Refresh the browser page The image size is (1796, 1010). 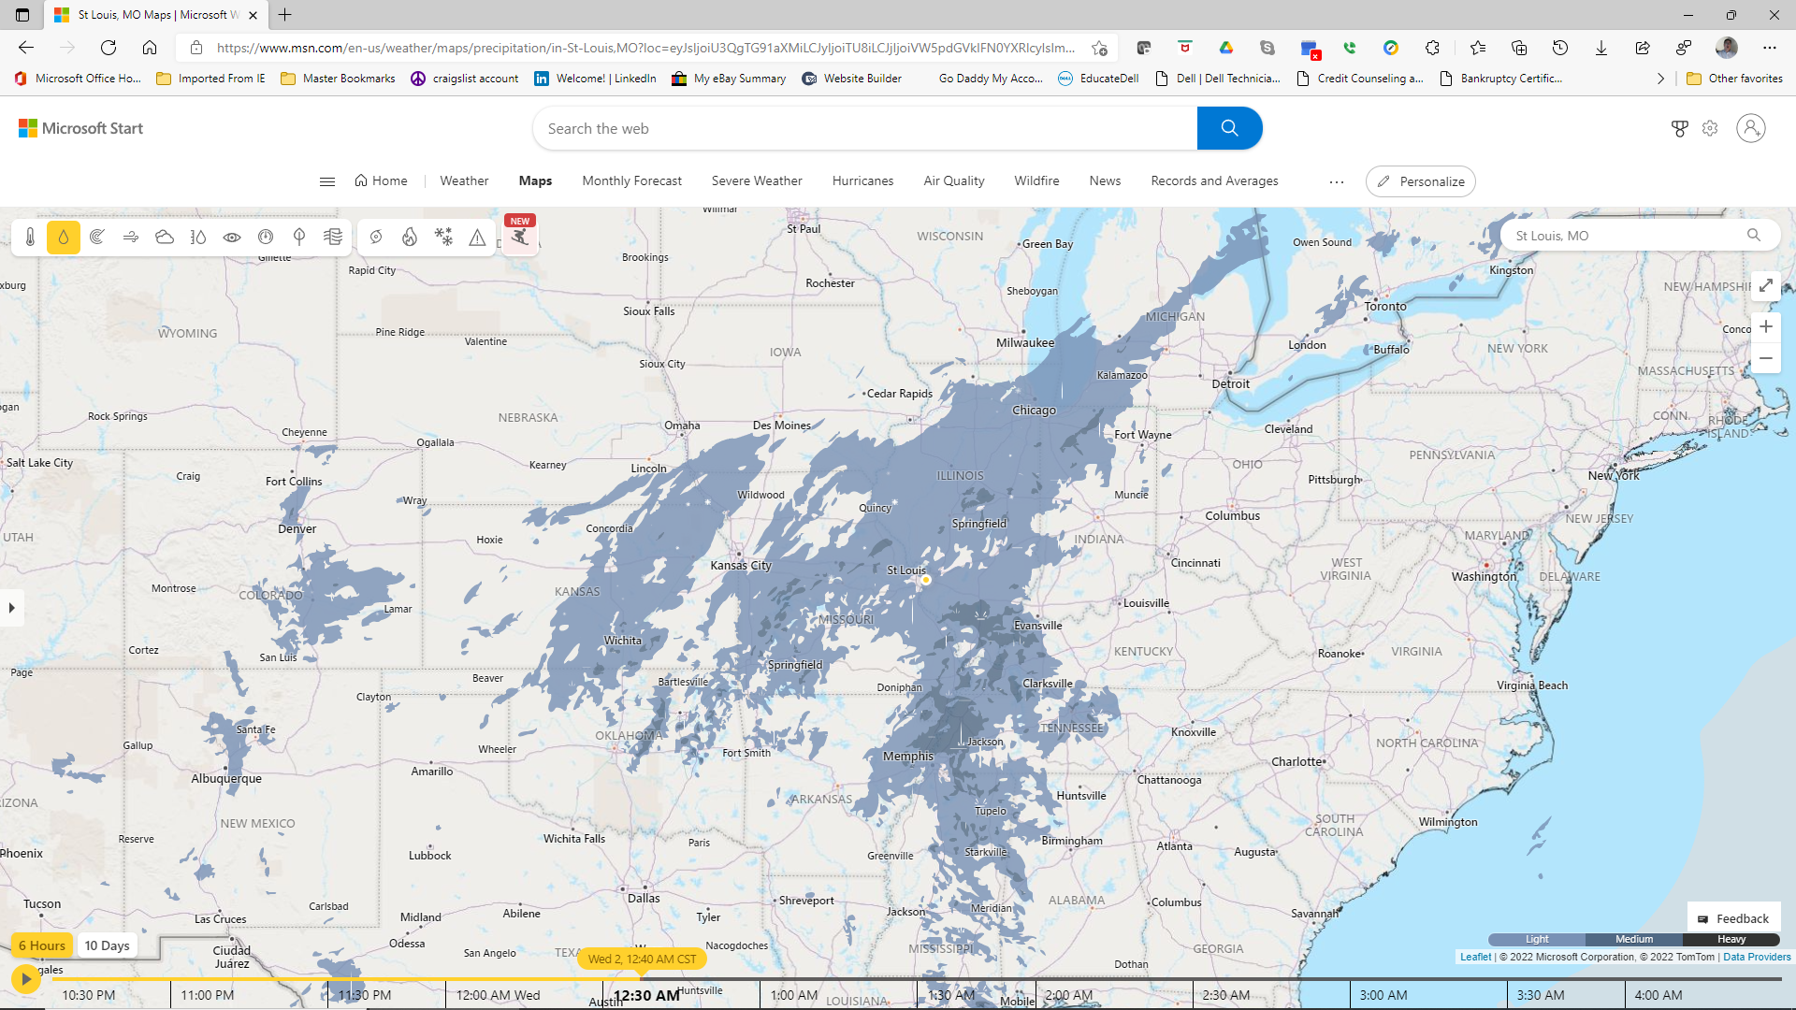[109, 48]
